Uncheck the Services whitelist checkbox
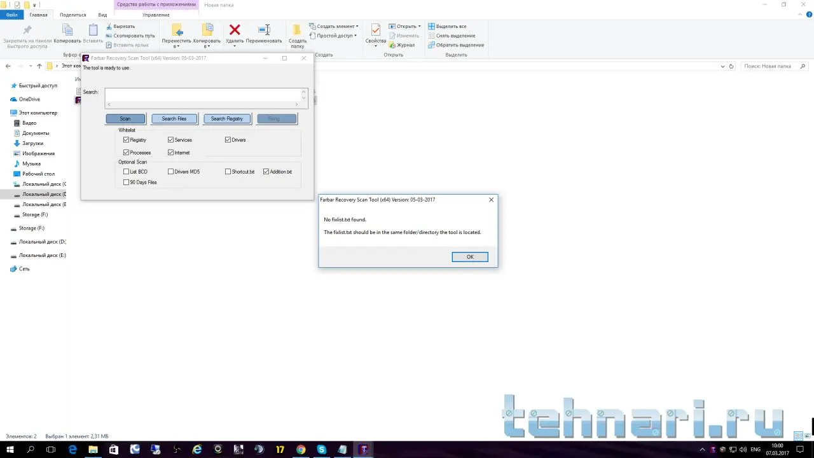This screenshot has height=458, width=814. tap(170, 140)
